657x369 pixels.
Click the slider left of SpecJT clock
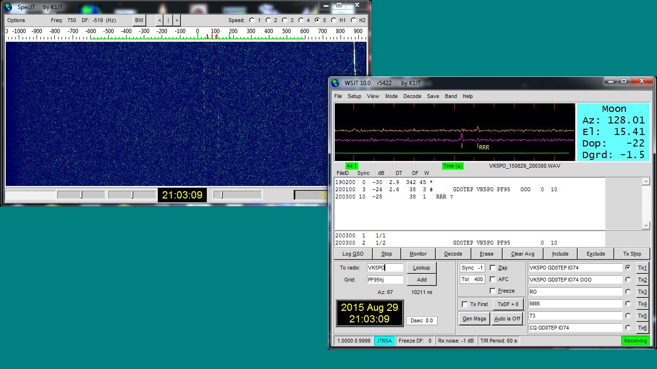tap(132, 195)
